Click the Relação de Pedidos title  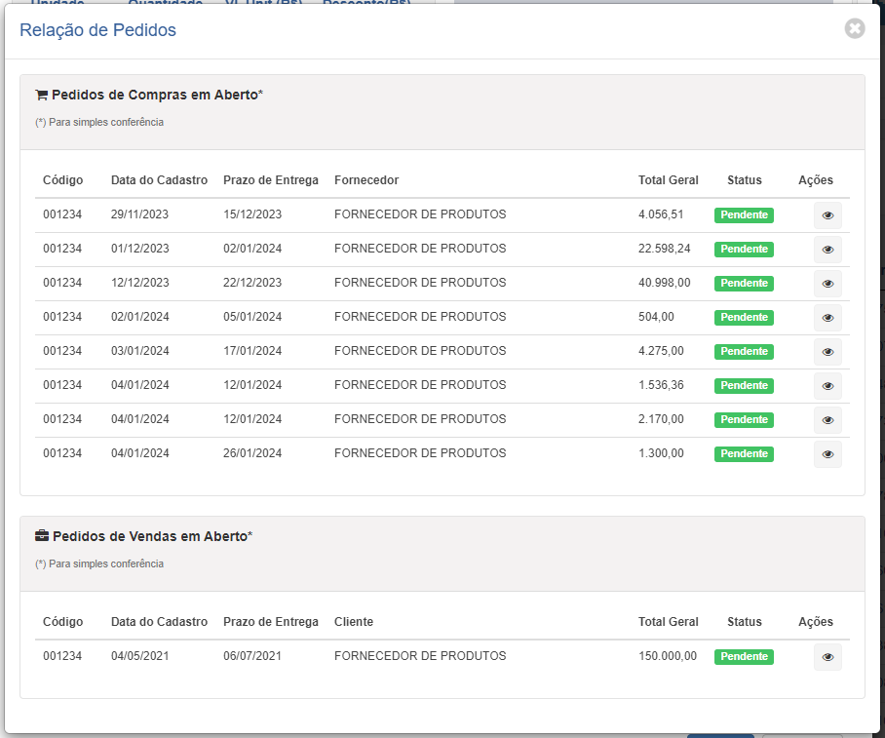[97, 30]
